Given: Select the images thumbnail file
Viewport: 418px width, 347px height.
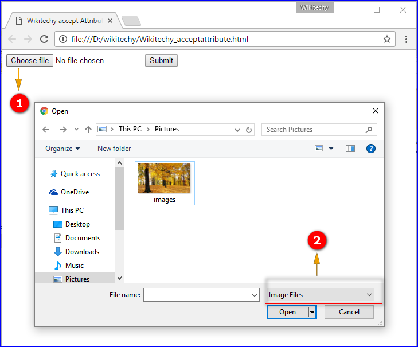Looking at the screenshot, I should coord(165,182).
